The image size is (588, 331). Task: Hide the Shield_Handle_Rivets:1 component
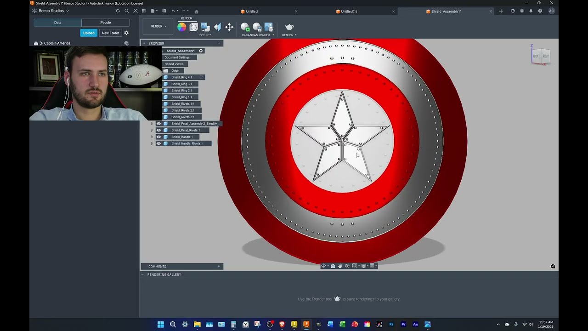[159, 143]
